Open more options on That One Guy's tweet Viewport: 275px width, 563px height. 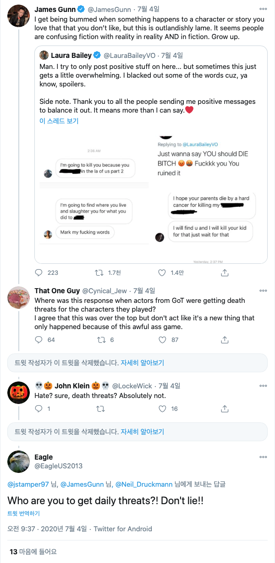pos(263,291)
